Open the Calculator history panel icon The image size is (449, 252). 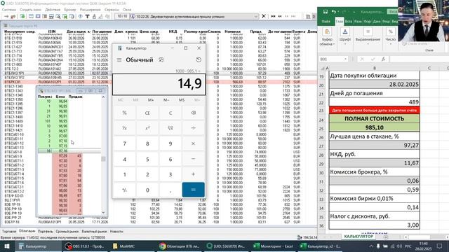[x=199, y=59]
